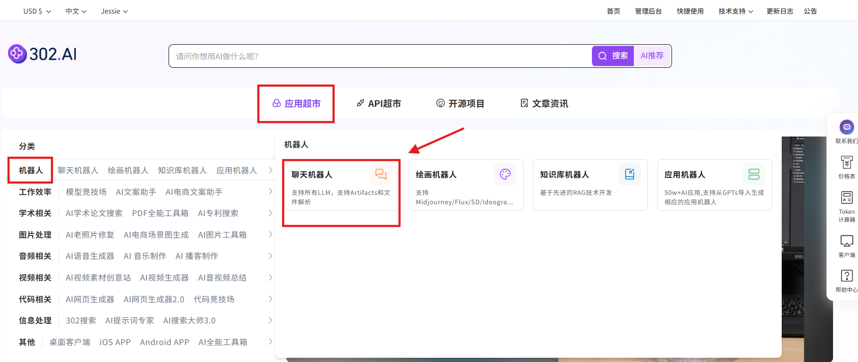Open the 中文 language dropdown
This screenshot has height=362, width=858.
coord(76,11)
